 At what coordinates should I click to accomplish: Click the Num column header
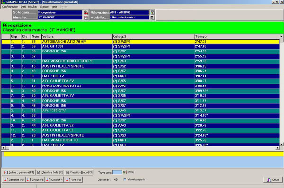36,36
